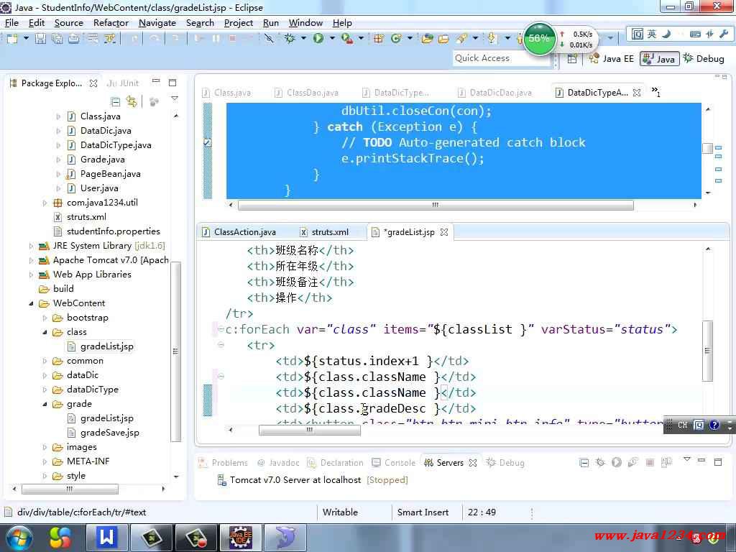Image resolution: width=736 pixels, height=552 pixels.
Task: Open the Refactor menu
Action: (111, 22)
